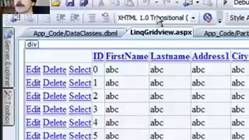Click Select link in row 2
This screenshot has height=140, width=249.
80,96
